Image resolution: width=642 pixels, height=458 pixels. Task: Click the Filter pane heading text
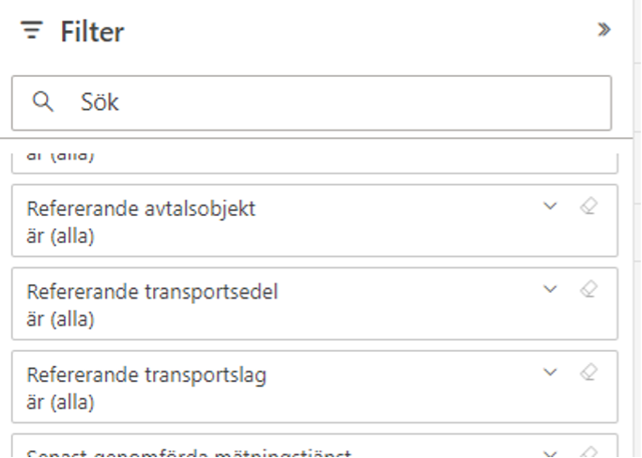click(92, 32)
